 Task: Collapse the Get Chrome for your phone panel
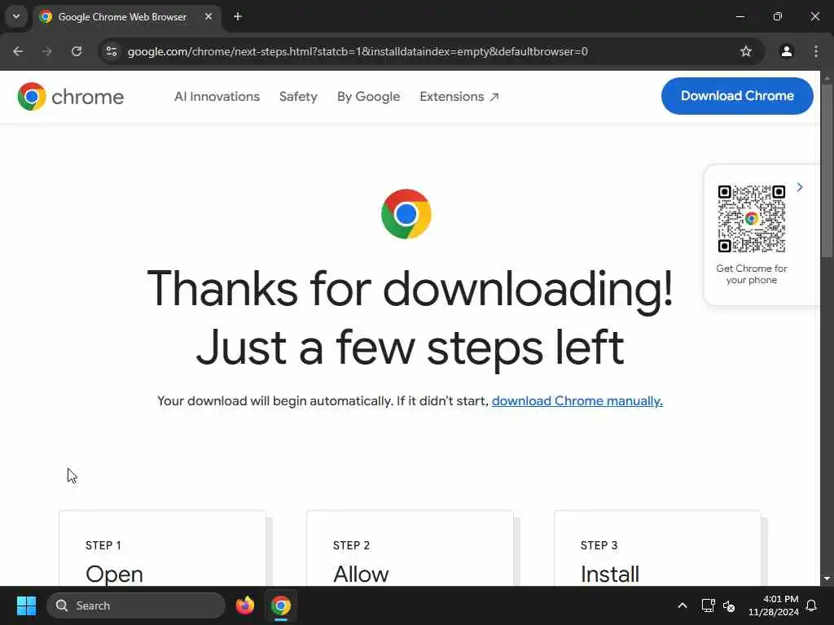(800, 187)
